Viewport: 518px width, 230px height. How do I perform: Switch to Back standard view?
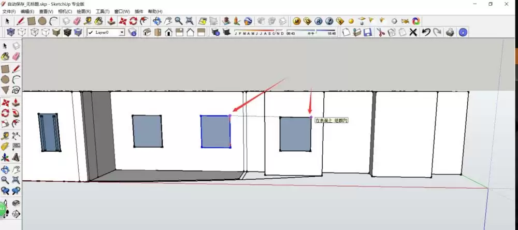click(x=190, y=32)
